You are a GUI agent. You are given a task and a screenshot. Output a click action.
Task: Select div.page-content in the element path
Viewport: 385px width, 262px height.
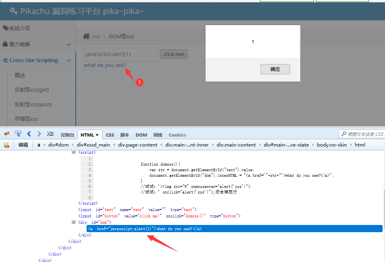click(x=138, y=145)
